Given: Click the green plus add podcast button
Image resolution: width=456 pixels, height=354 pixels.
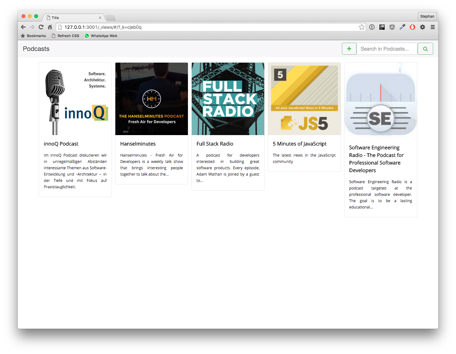Looking at the screenshot, I should coord(349,49).
